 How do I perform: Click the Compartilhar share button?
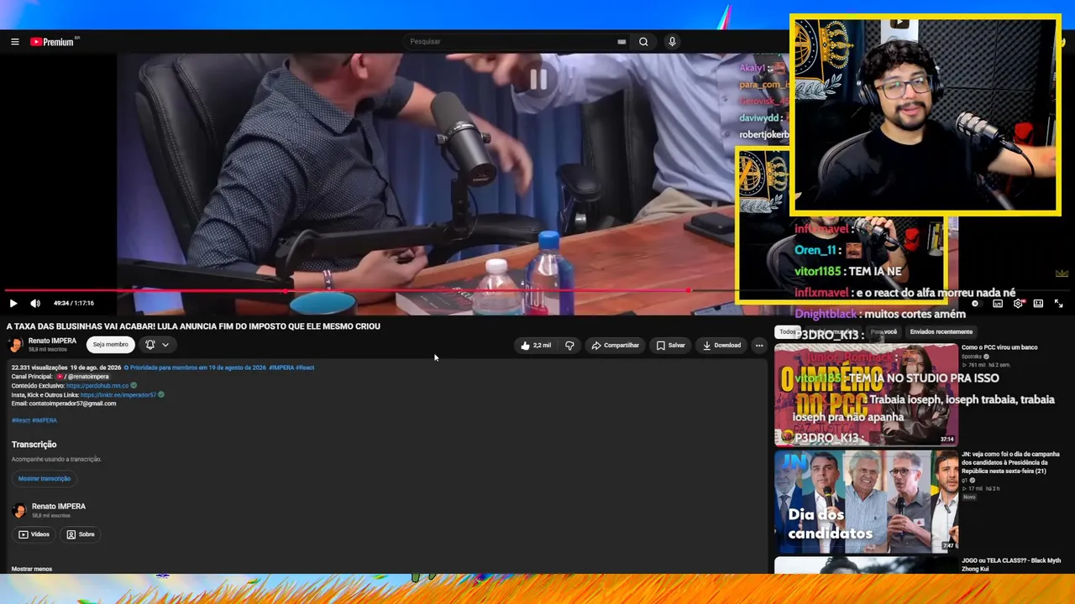(x=616, y=346)
